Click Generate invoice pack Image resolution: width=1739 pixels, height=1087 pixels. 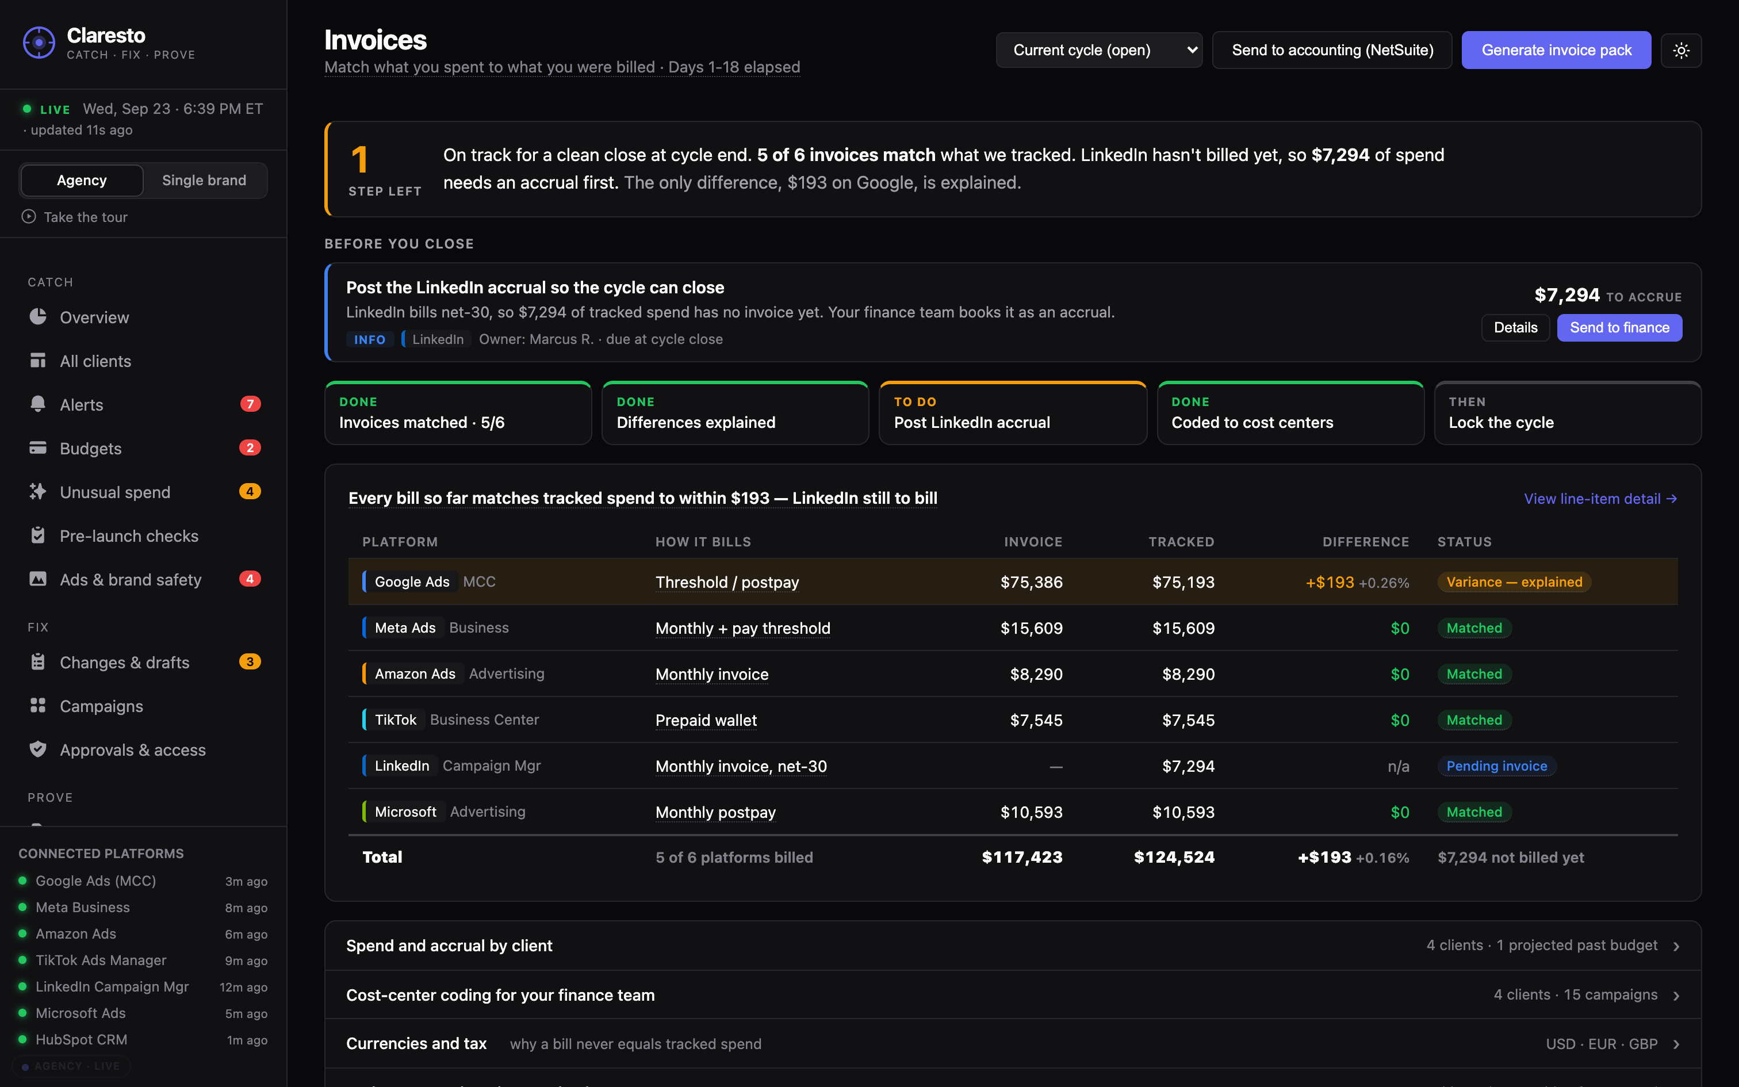(1557, 51)
